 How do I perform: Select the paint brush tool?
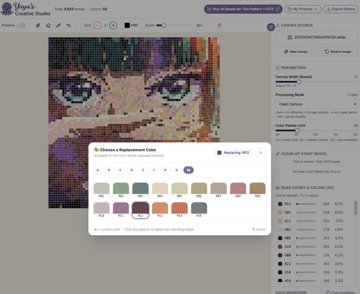tap(38, 25)
